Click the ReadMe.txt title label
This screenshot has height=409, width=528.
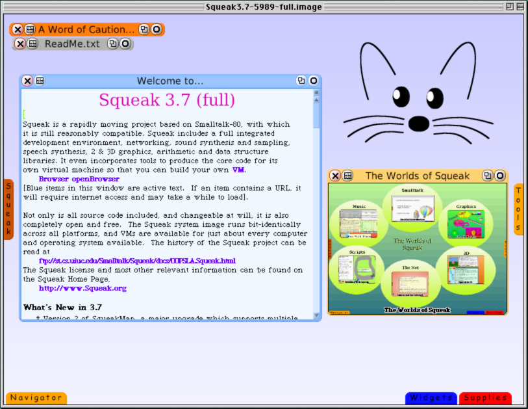72,44
